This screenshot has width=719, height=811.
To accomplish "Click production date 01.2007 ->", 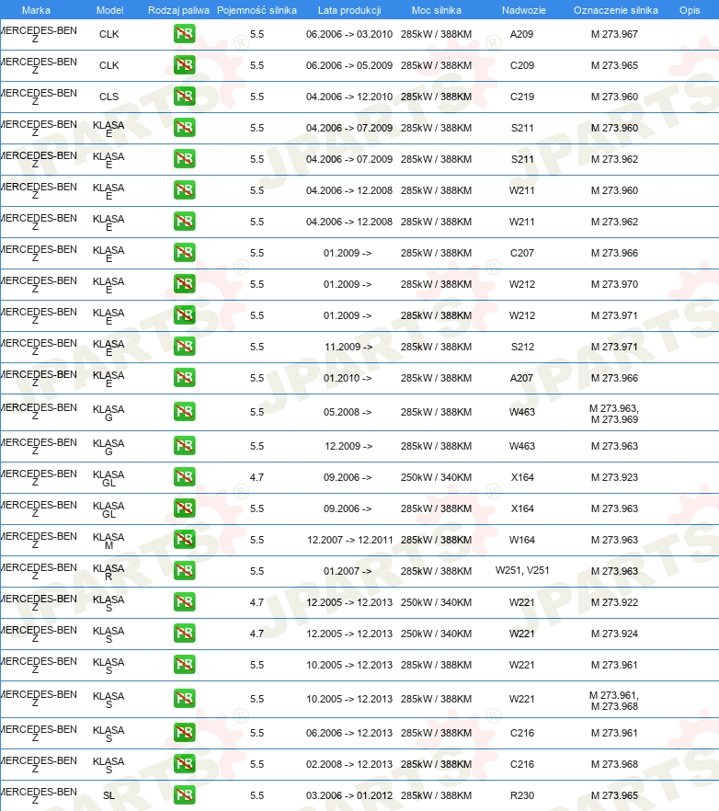I will (x=348, y=571).
